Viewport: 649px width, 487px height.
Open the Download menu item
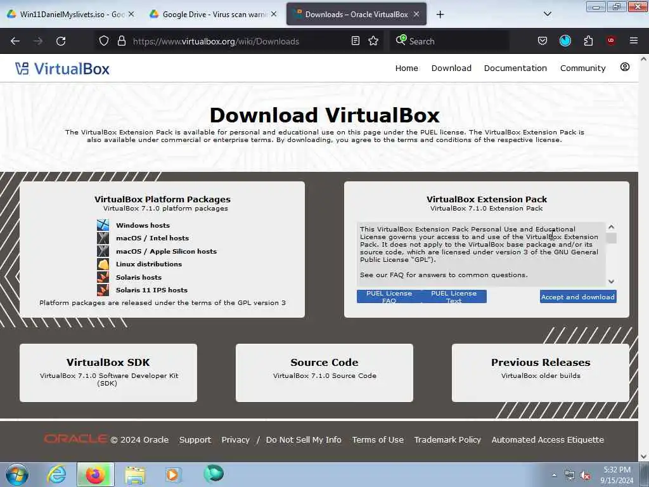451,68
